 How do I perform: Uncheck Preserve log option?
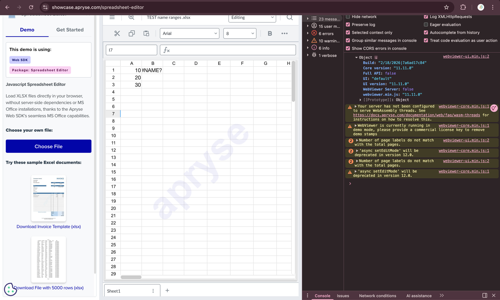348,24
